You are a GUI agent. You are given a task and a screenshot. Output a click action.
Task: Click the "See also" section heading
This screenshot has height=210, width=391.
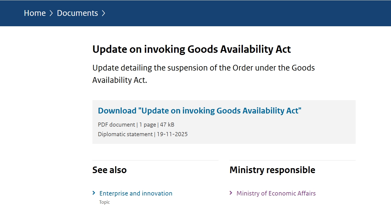click(109, 170)
